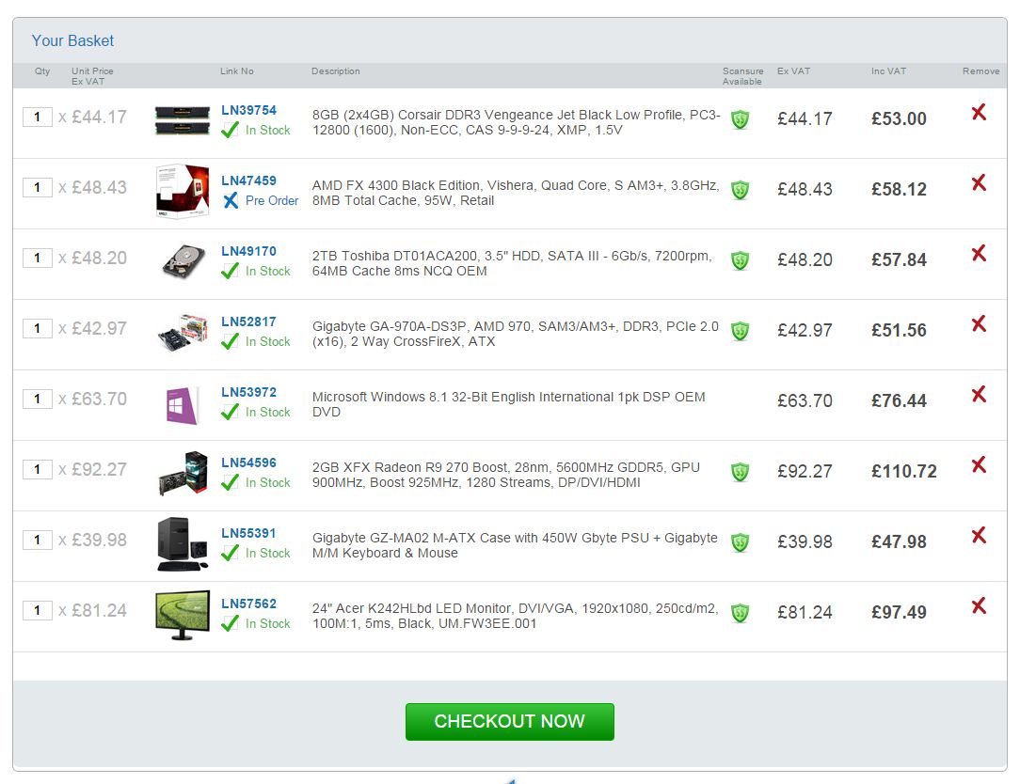Edit quantity for Windows 8.1

[37, 400]
